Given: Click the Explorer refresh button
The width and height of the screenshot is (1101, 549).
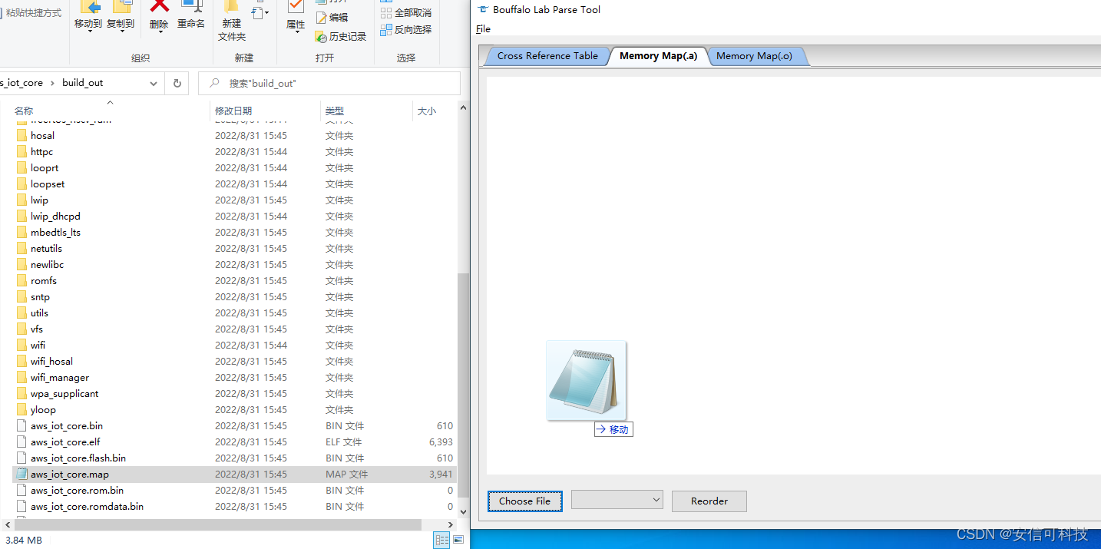Looking at the screenshot, I should pyautogui.click(x=177, y=83).
